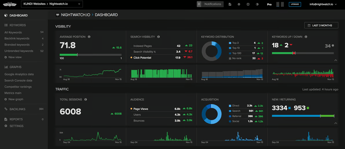Click Search Visibility info icon
This screenshot has width=345, height=149.
click(159, 37)
